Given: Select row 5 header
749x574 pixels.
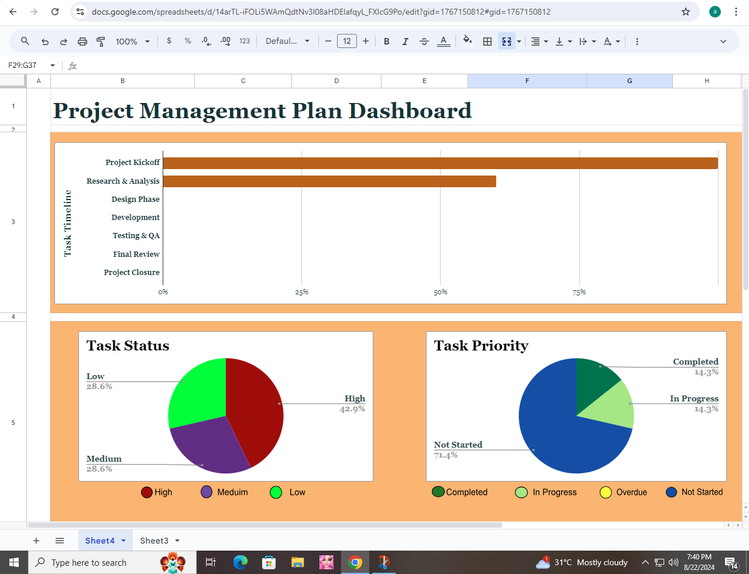Looking at the screenshot, I should pyautogui.click(x=13, y=422).
